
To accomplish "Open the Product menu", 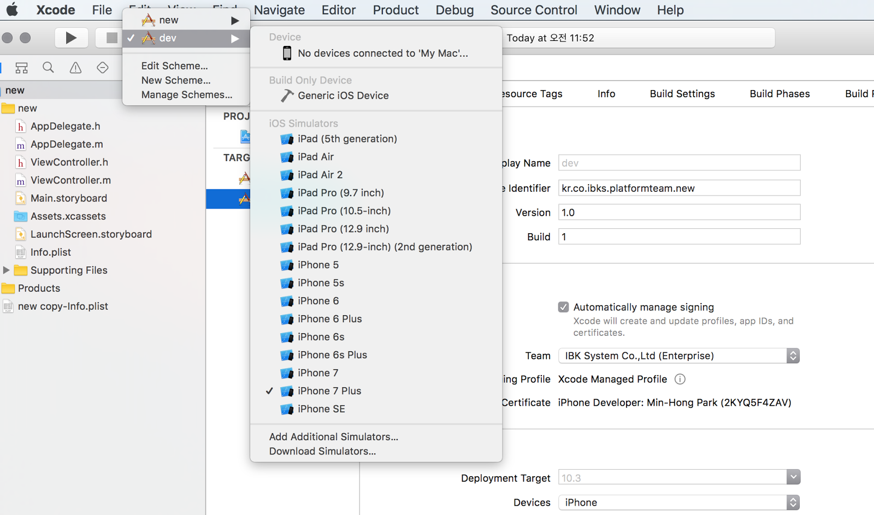I will point(395,10).
